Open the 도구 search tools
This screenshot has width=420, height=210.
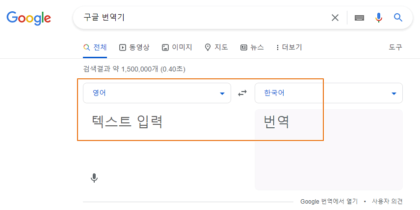click(395, 47)
